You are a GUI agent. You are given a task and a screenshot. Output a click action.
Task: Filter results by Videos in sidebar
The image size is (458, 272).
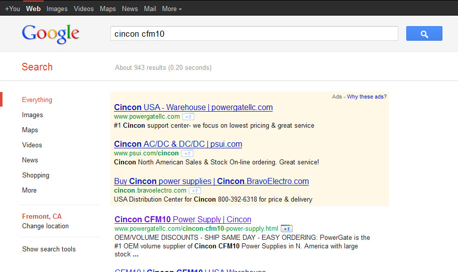pyautogui.click(x=32, y=145)
